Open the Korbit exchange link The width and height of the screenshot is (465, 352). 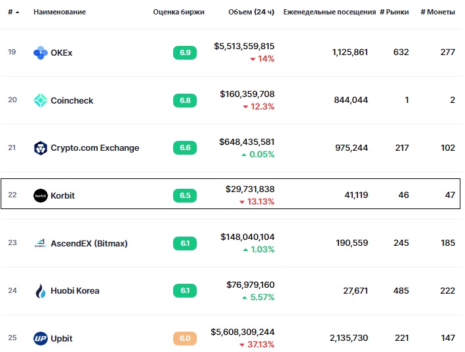62,195
